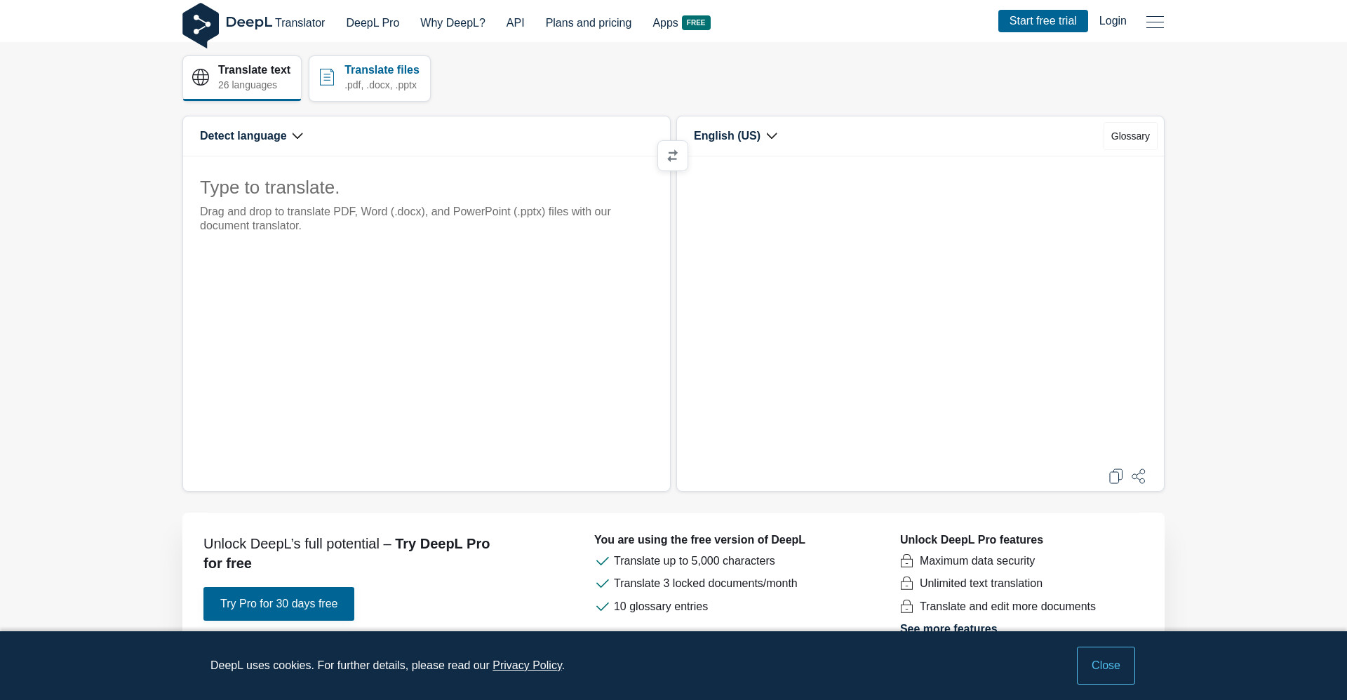Open the hamburger menu icon
1347x700 pixels.
tap(1155, 22)
